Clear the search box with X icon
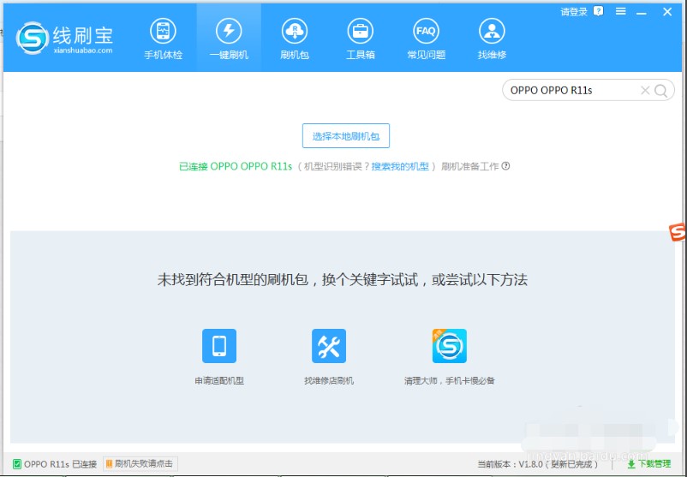This screenshot has height=477, width=687. (x=645, y=91)
